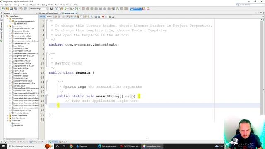Open the Window menu
265x149 pixels.
pos(69,5)
